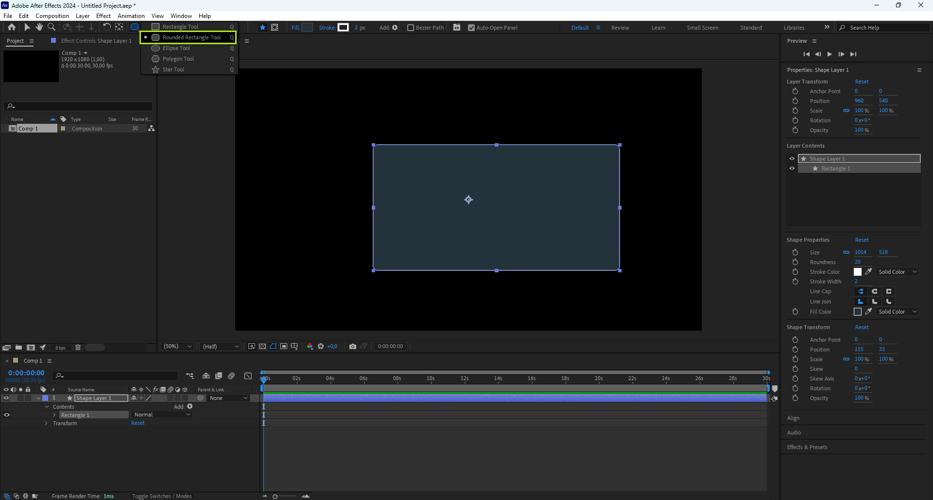Uncheck Auto-Open Panel checkbox
Viewport: 933px width, 500px height.
[x=471, y=28]
